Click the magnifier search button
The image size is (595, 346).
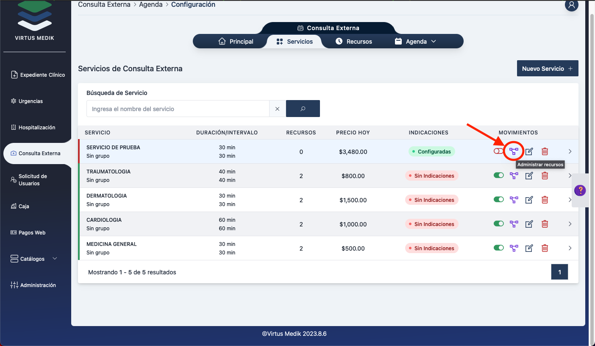pos(303,109)
